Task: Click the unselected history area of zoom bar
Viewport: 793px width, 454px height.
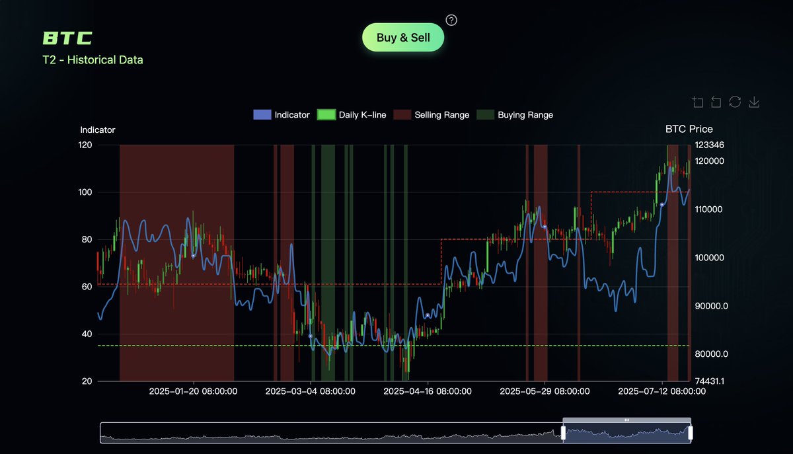Action: pyautogui.click(x=330, y=434)
